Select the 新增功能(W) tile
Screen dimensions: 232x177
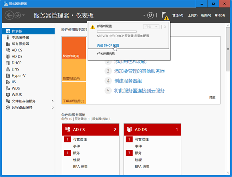pyautogui.click(x=74, y=70)
